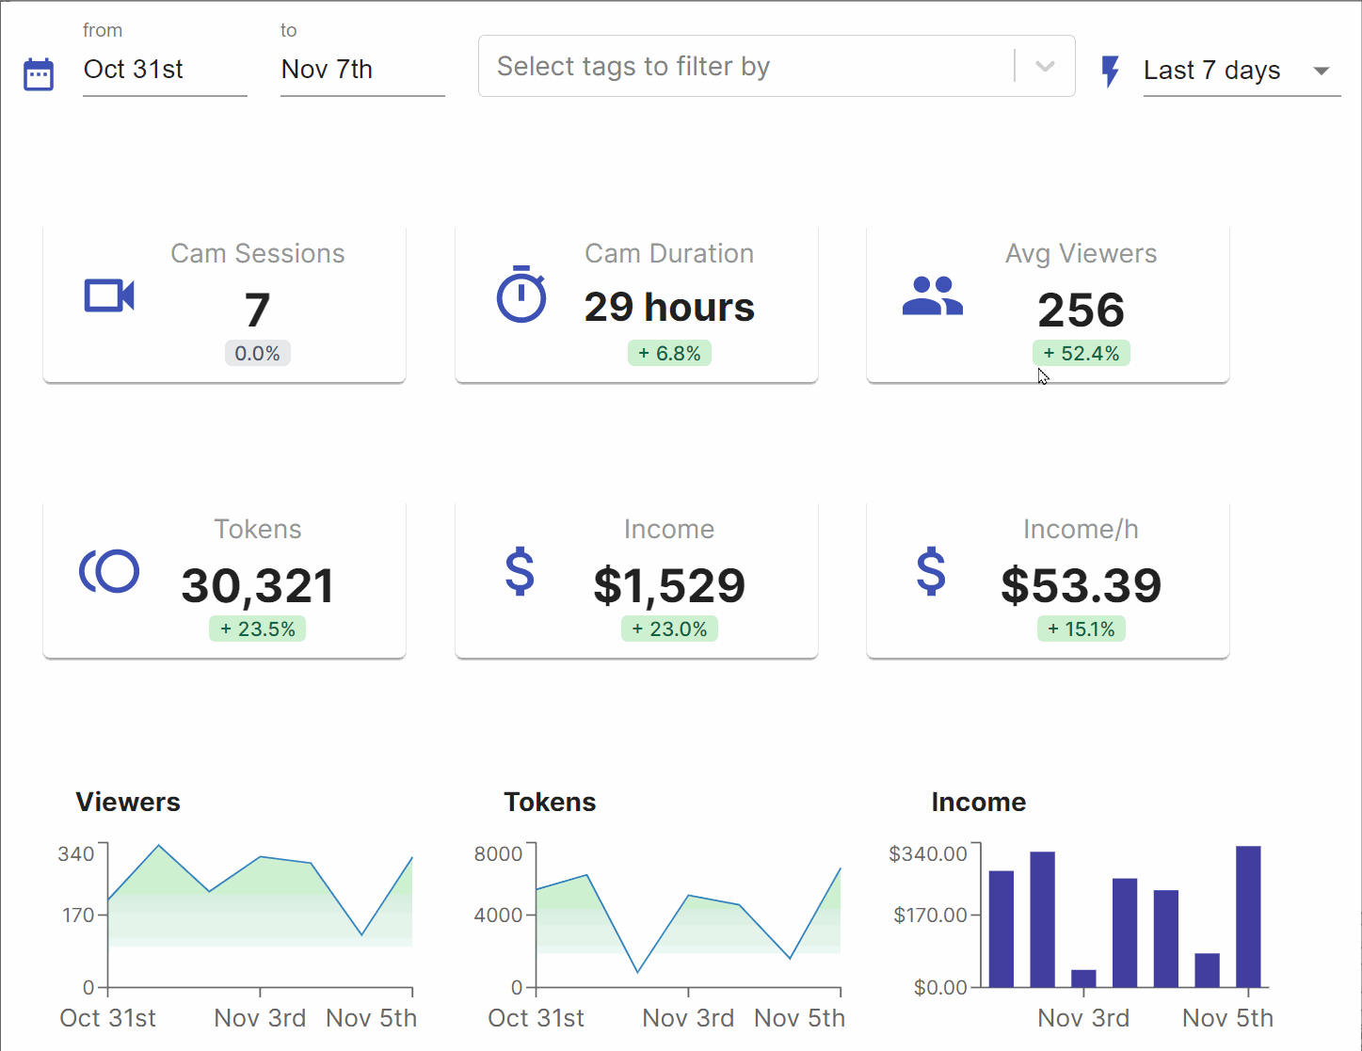
Task: Edit the to date Nov 7th field
Action: pyautogui.click(x=362, y=70)
